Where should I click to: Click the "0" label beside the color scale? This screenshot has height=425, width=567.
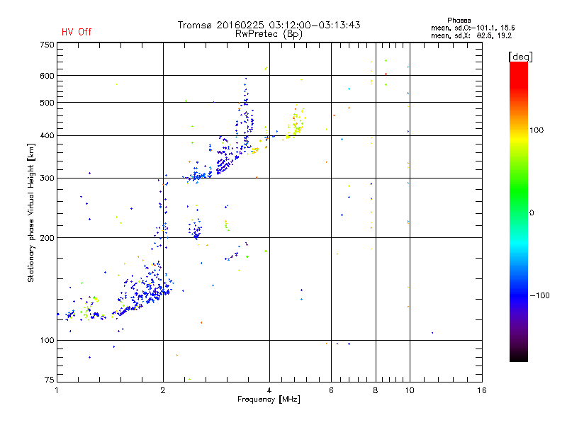tap(532, 213)
